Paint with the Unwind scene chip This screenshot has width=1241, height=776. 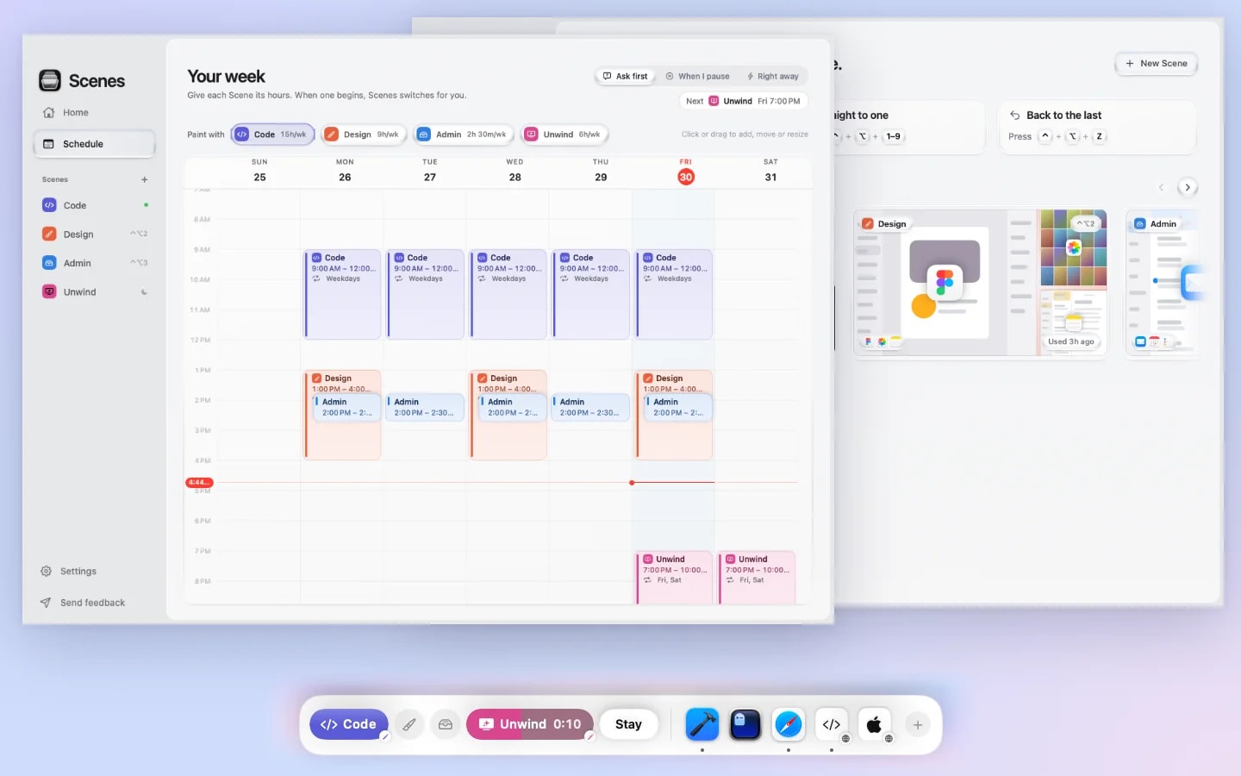coord(564,135)
